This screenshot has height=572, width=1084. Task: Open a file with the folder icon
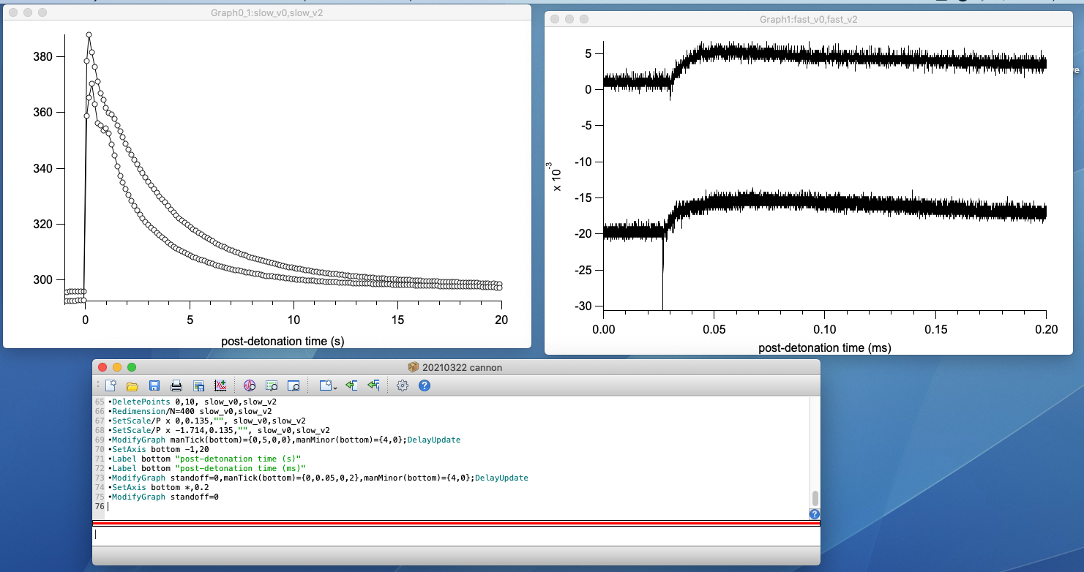pyautogui.click(x=132, y=385)
